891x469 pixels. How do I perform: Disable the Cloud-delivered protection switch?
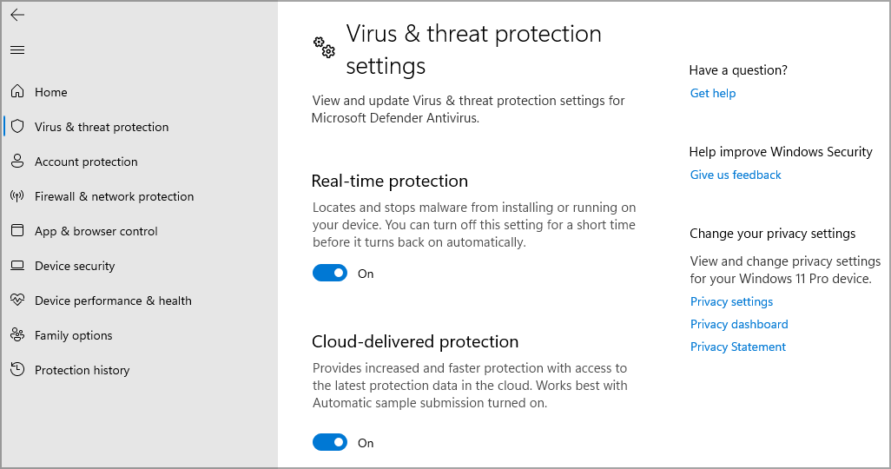tap(330, 443)
